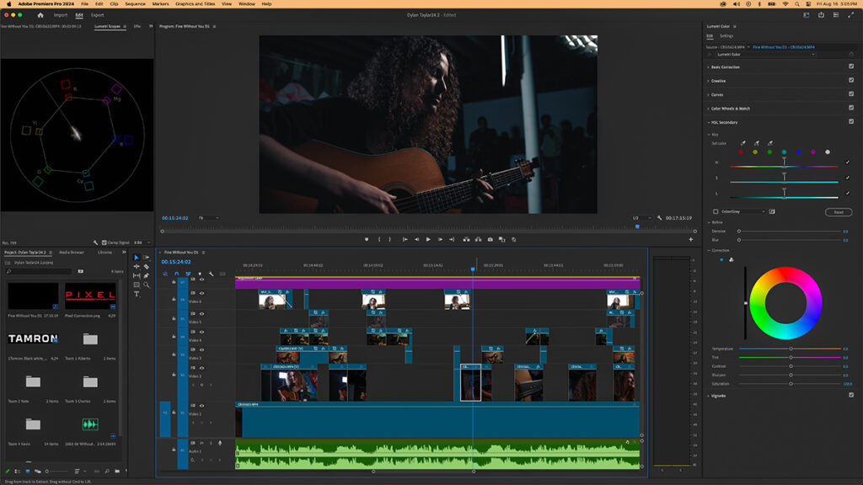The height and width of the screenshot is (485, 863).
Task: Toggle the Color/Gray mask checkbox
Action: (716, 211)
